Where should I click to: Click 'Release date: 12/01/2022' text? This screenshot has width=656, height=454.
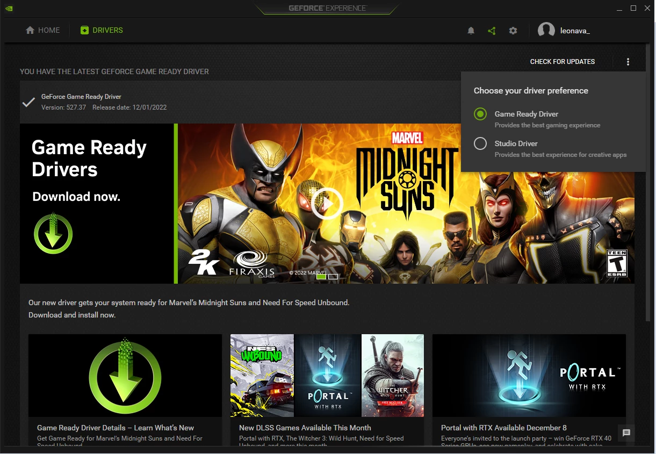pyautogui.click(x=129, y=107)
